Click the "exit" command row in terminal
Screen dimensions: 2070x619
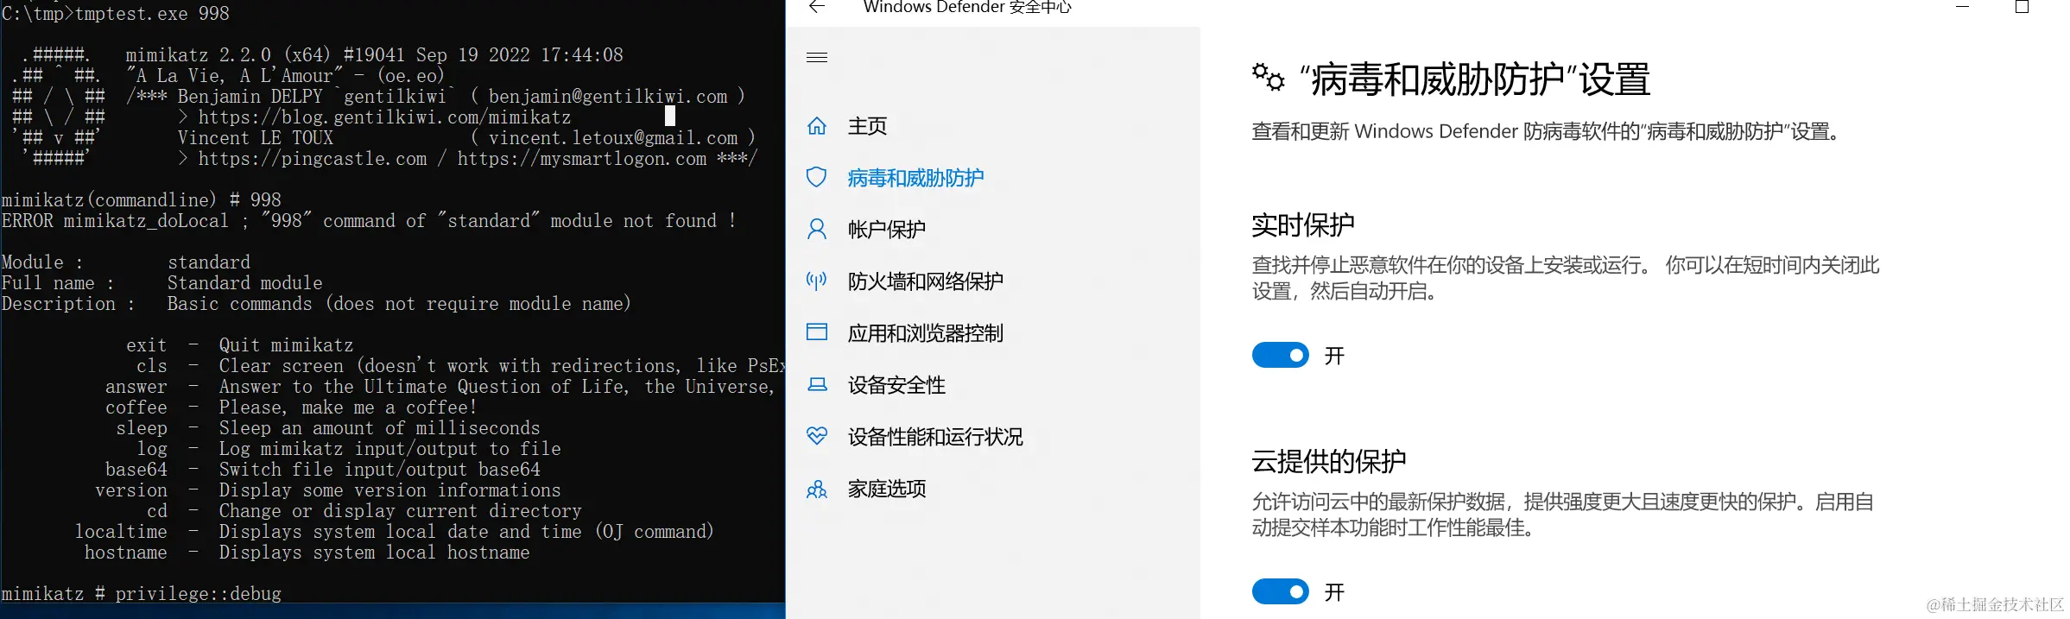tap(239, 345)
